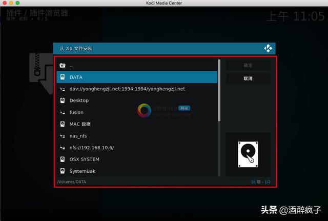The width and height of the screenshot is (328, 221).
Task: Select the DATA volume entry
Action: point(137,77)
